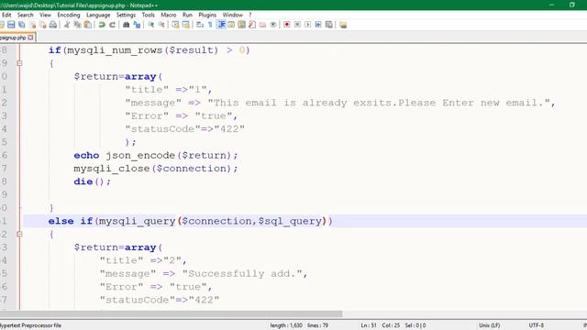Screen dimensions: 587x330
Task: Open the Encoding menu
Action: (69, 15)
